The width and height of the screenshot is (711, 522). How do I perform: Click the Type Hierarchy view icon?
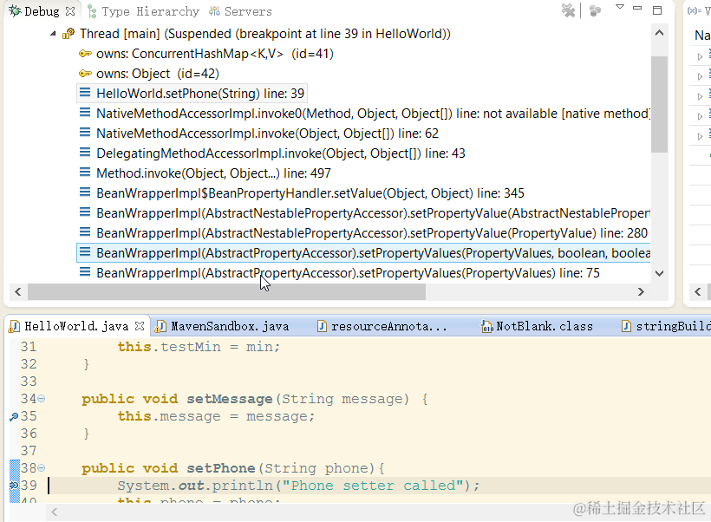pyautogui.click(x=93, y=11)
